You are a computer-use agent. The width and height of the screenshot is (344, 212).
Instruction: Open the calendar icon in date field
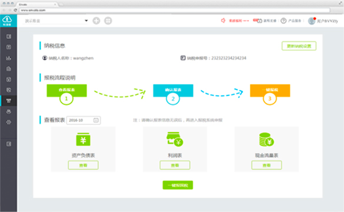click(96, 120)
